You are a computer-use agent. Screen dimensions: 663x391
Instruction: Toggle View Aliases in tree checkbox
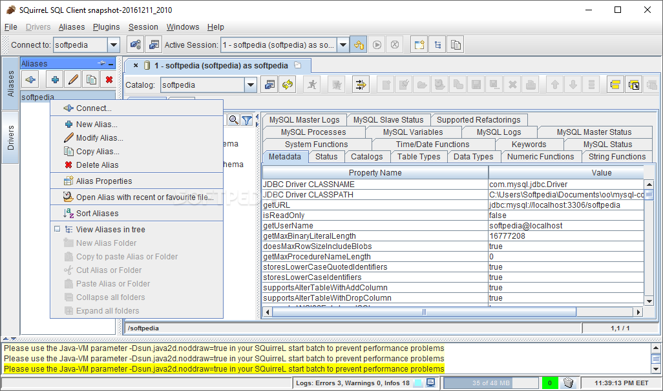58,229
